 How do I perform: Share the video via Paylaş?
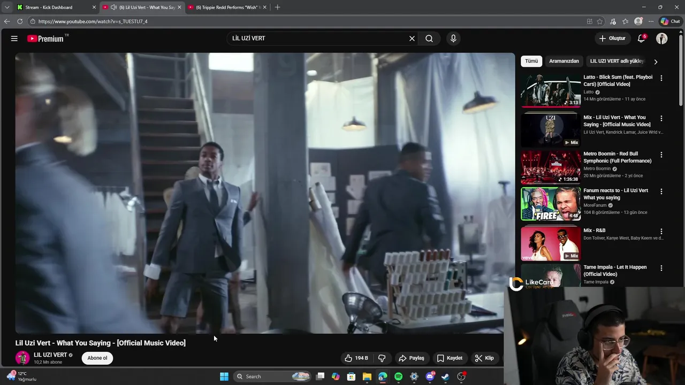[x=412, y=358]
